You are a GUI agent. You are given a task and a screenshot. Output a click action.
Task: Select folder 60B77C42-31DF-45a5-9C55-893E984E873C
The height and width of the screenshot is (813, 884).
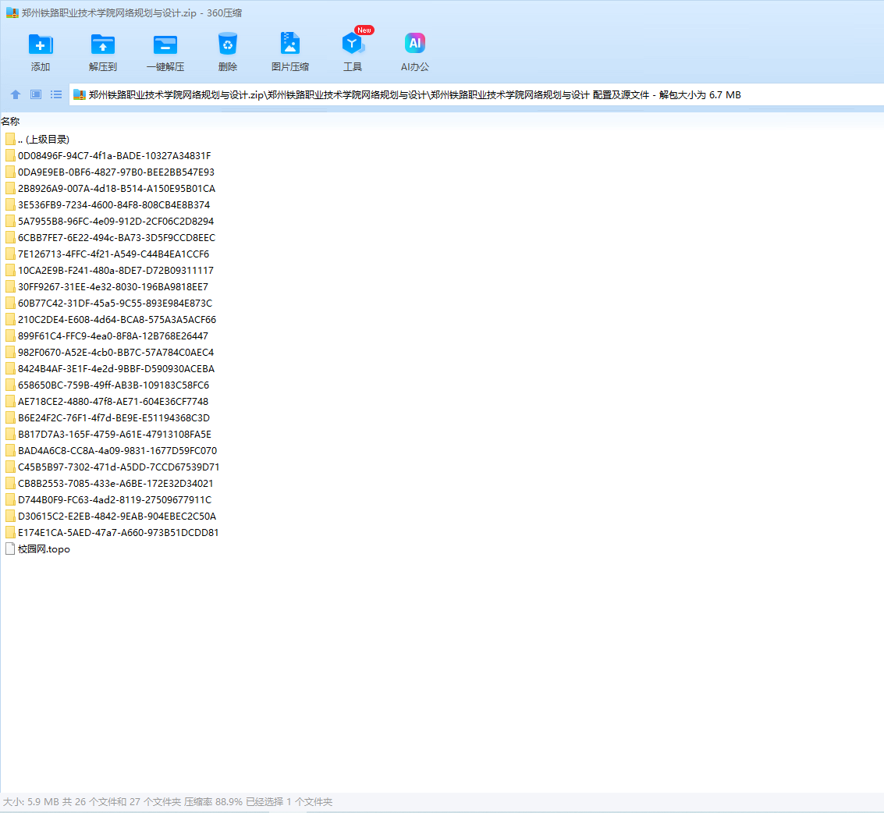pos(108,303)
